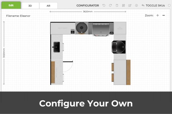Enable the Toggle SKUs checkbox
This screenshot has width=172, height=114.
tap(169, 5)
